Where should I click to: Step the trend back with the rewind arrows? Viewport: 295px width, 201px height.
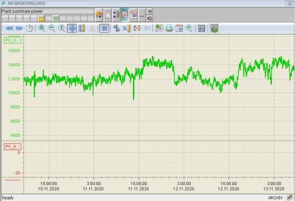(9, 28)
